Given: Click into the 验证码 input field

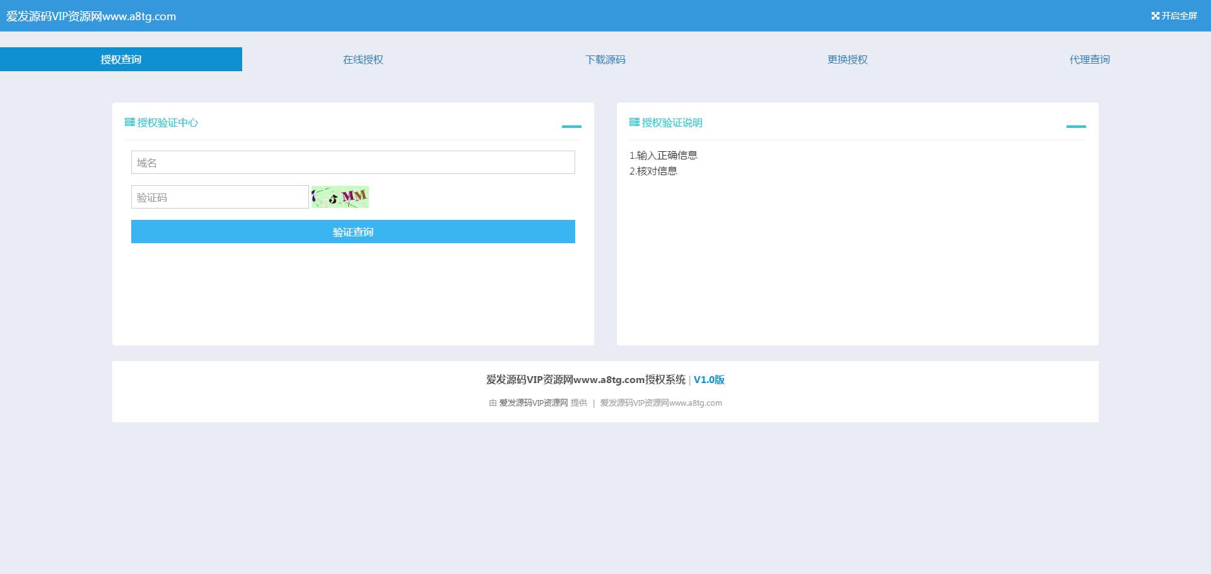Looking at the screenshot, I should [219, 197].
